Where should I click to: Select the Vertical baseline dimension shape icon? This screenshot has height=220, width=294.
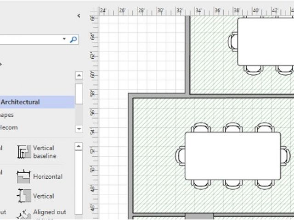pos(24,152)
